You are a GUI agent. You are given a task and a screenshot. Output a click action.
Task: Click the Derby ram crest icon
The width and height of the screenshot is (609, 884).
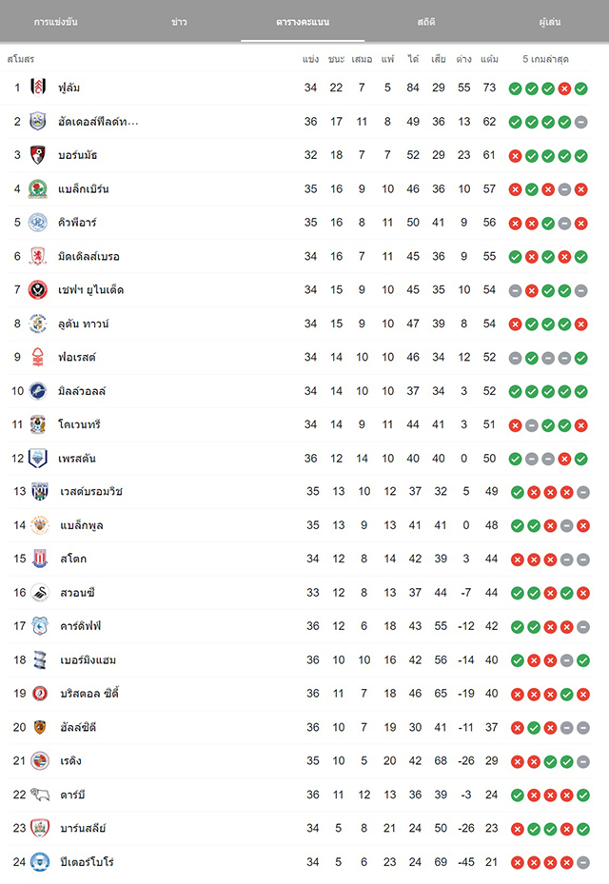(40, 795)
